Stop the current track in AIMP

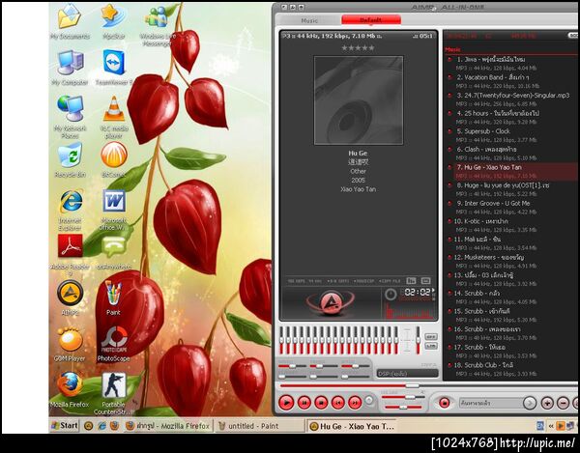point(321,403)
